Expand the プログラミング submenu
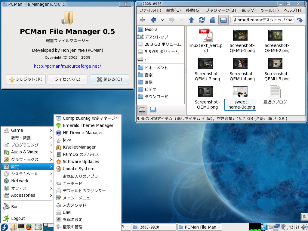308x231 pixels. 27,145
